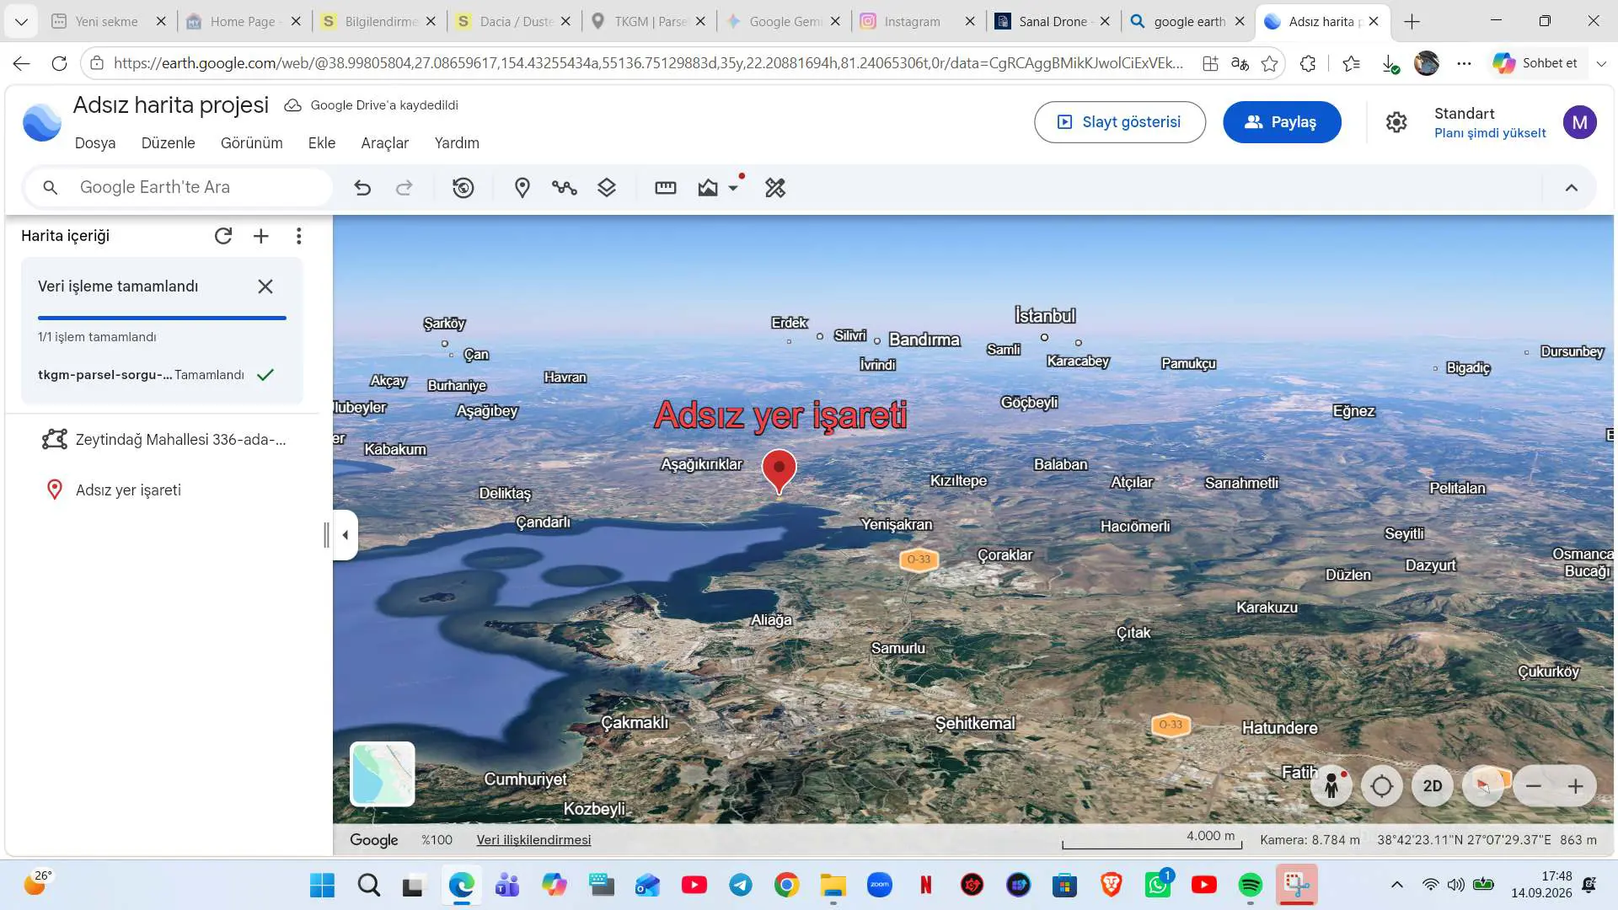Switch to the Sanal Drone browser tab
1618x910 pixels.
[1053, 22]
